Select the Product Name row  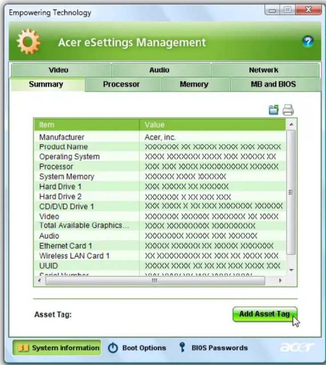pyautogui.click(x=160, y=147)
